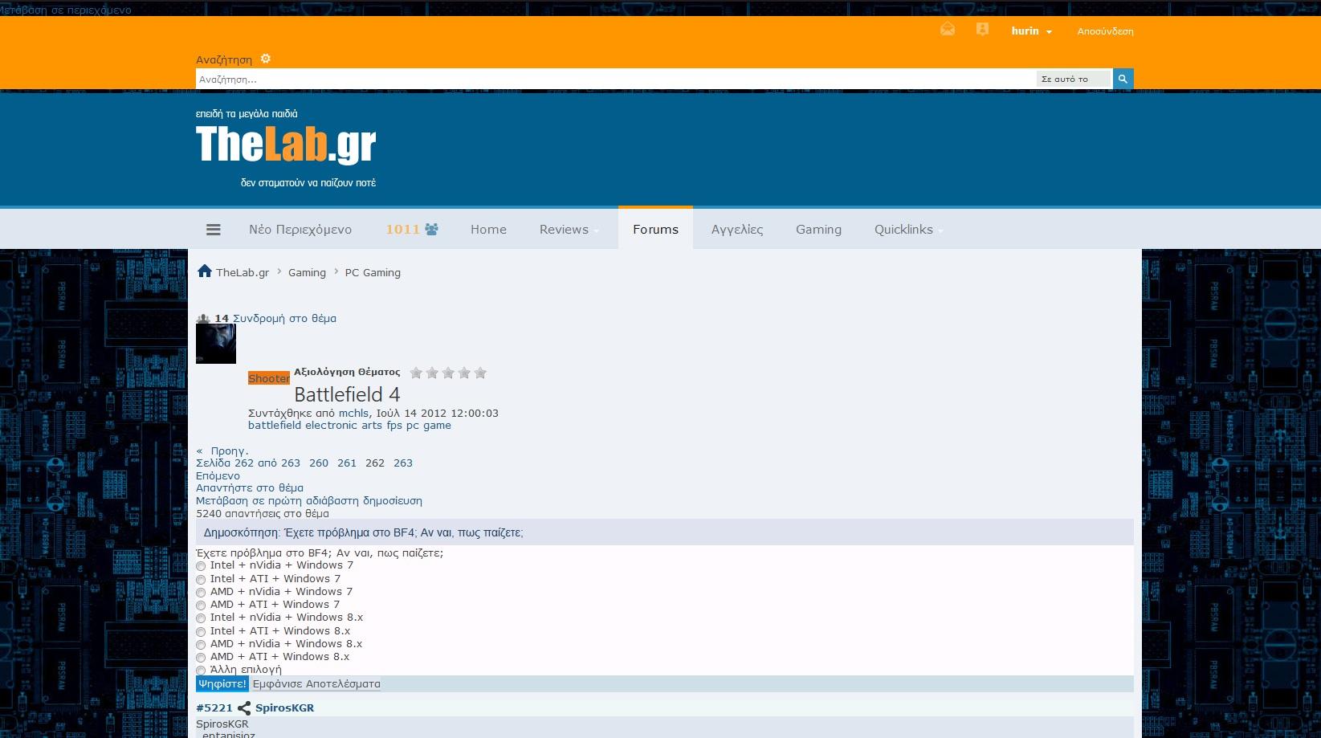
Task: Click the home breadcrumb icon
Action: [205, 271]
